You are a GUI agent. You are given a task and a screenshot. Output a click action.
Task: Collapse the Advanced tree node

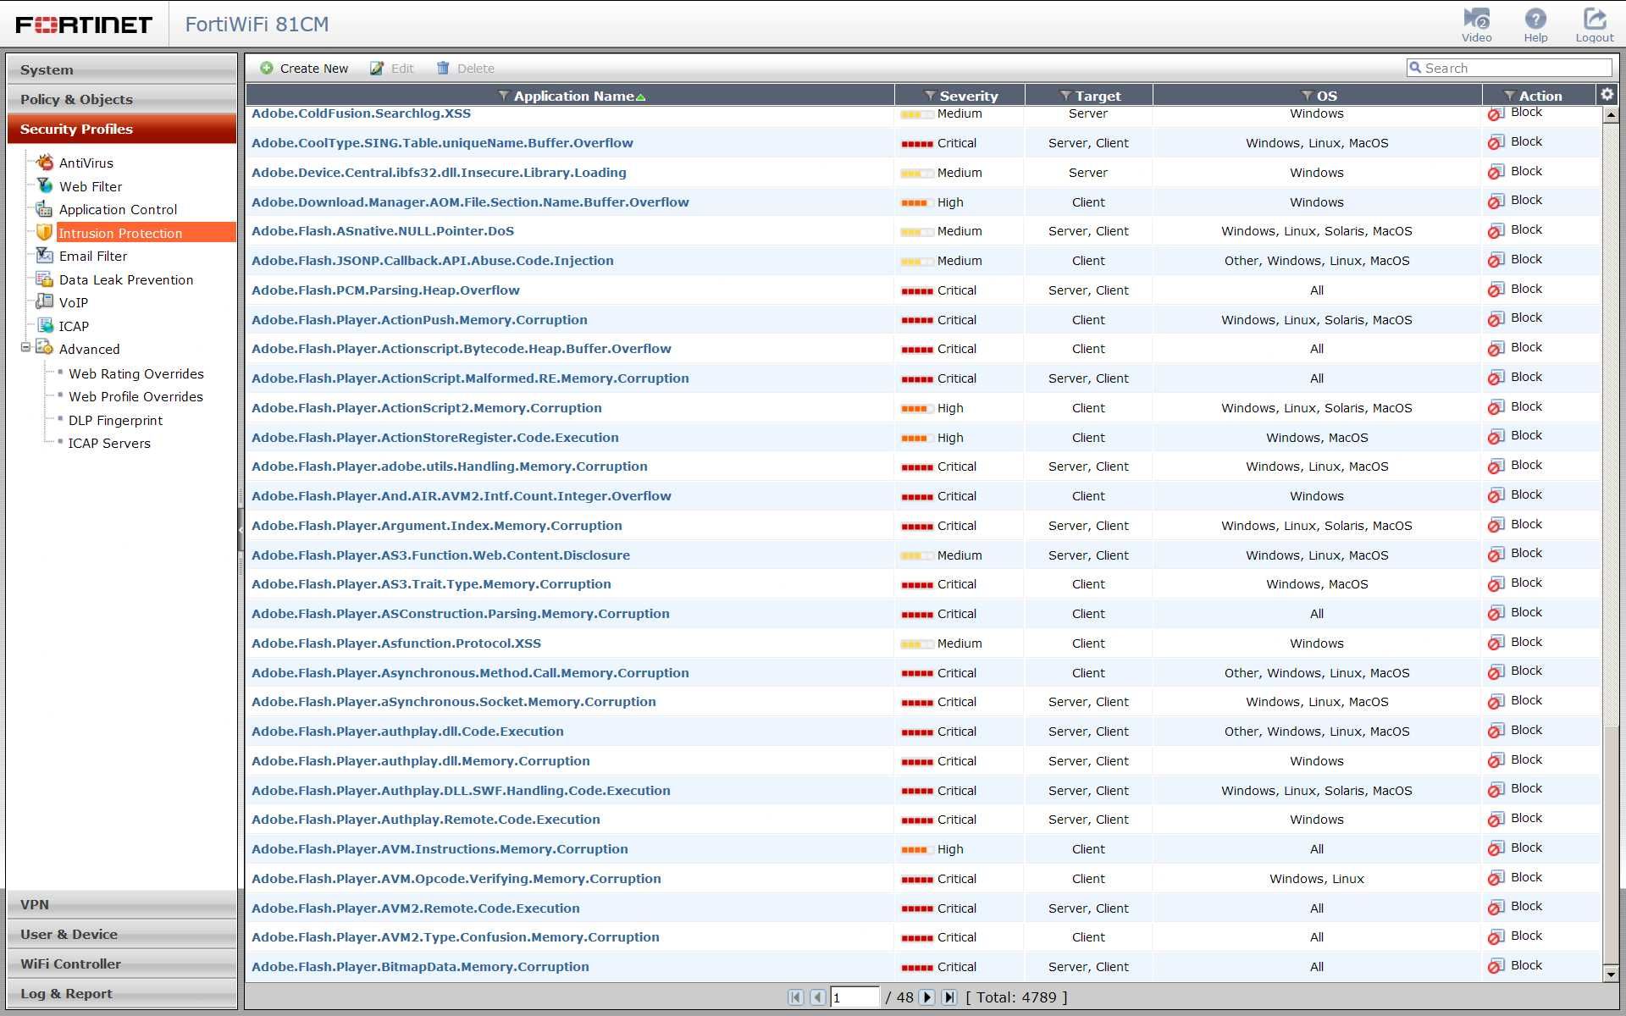25,347
